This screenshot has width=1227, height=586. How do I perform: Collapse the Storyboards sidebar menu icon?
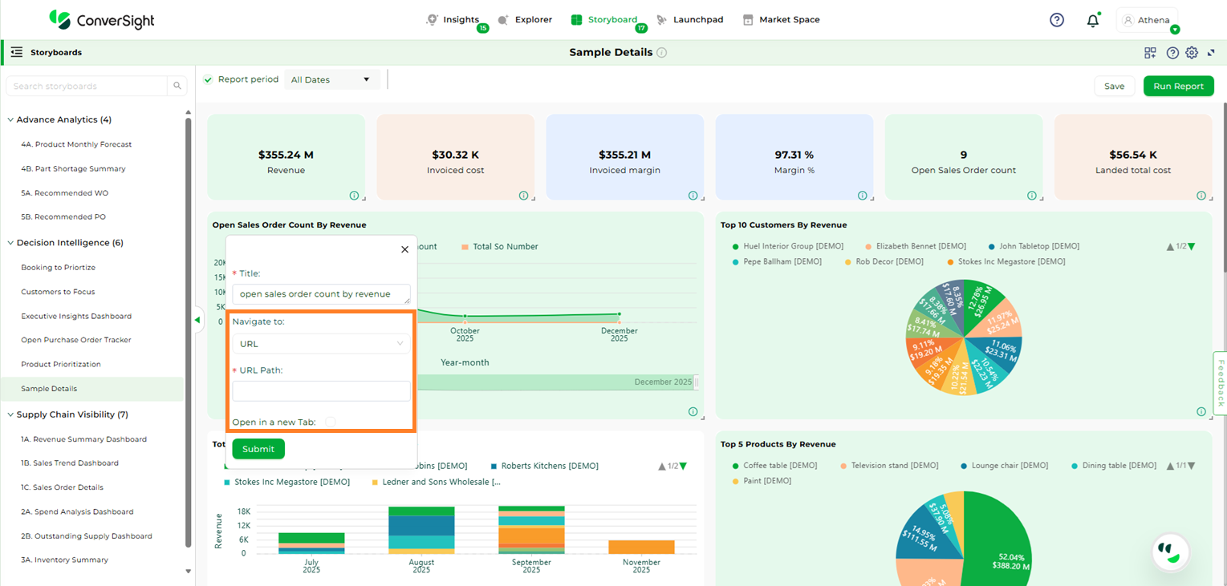16,52
